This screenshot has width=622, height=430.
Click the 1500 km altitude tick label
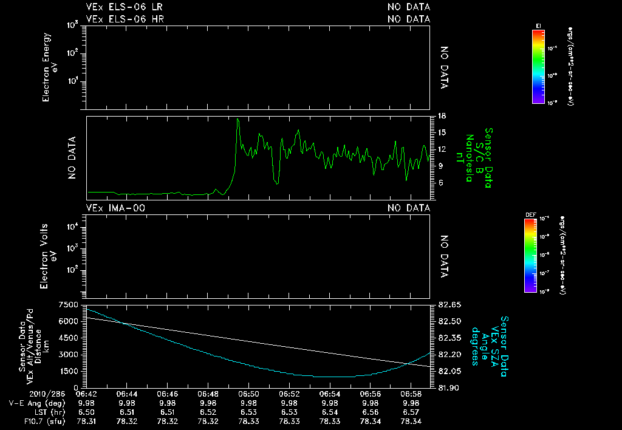click(68, 371)
